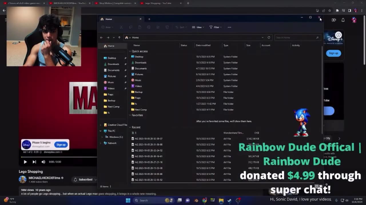The width and height of the screenshot is (366, 205).
Task: Sort by Date modified column header
Action: 203,45
